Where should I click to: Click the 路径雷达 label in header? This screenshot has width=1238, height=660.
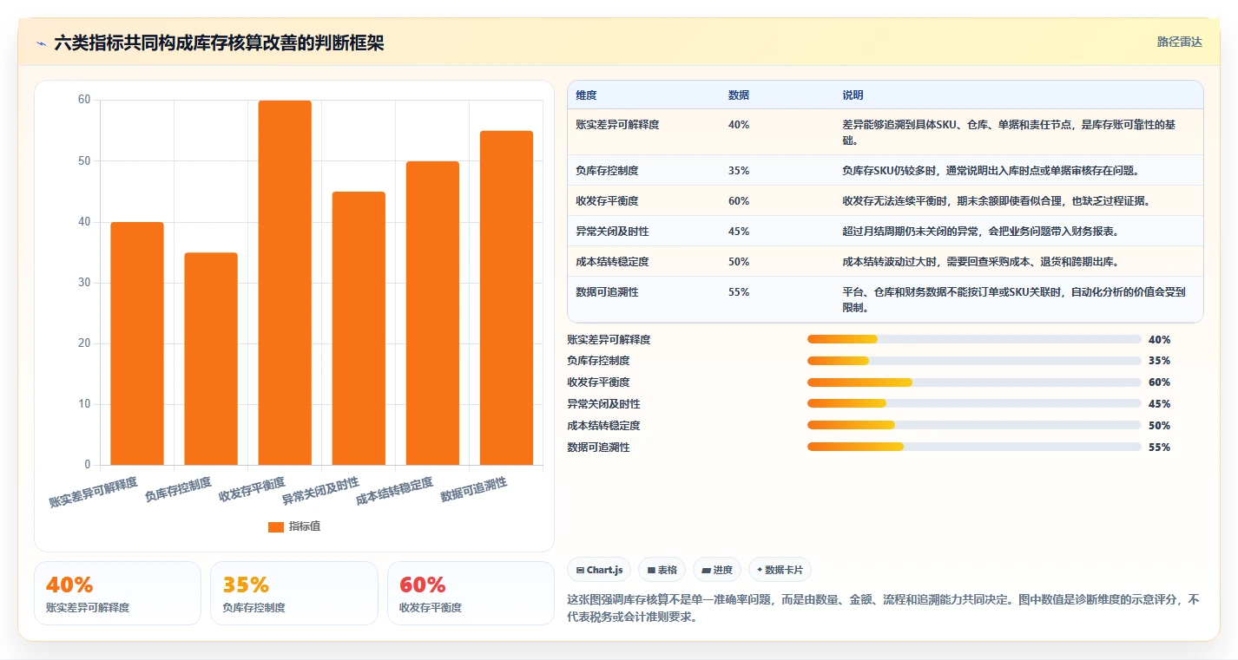pyautogui.click(x=1179, y=42)
